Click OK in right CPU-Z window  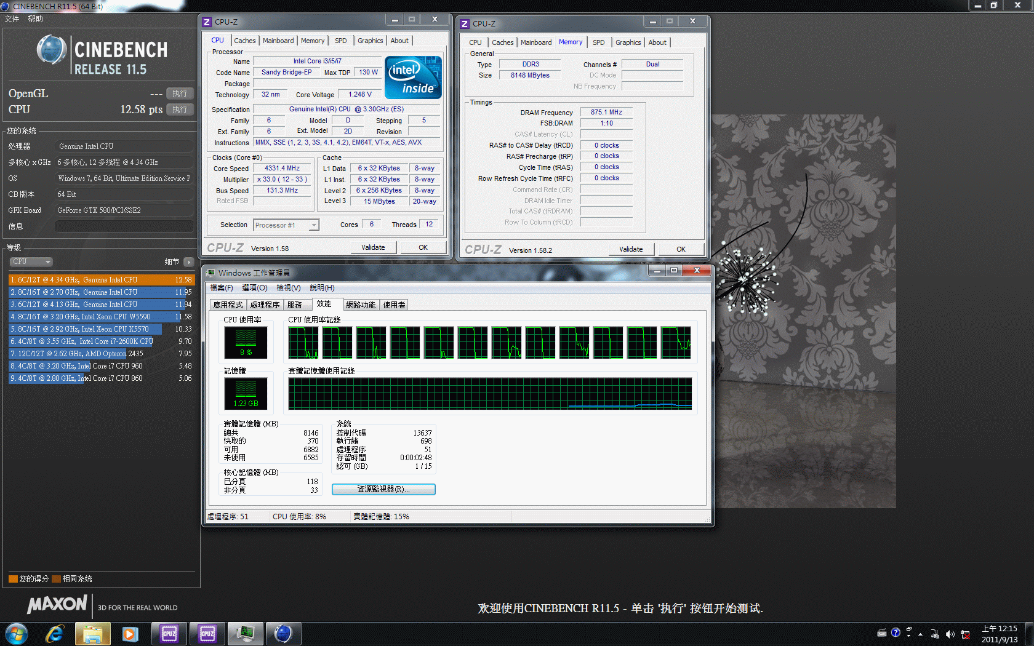coord(681,249)
